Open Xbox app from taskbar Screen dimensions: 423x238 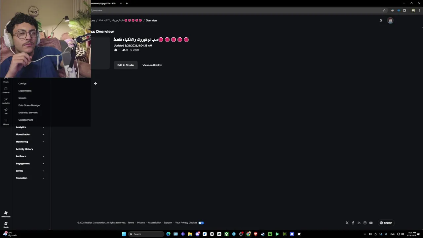click(226, 234)
